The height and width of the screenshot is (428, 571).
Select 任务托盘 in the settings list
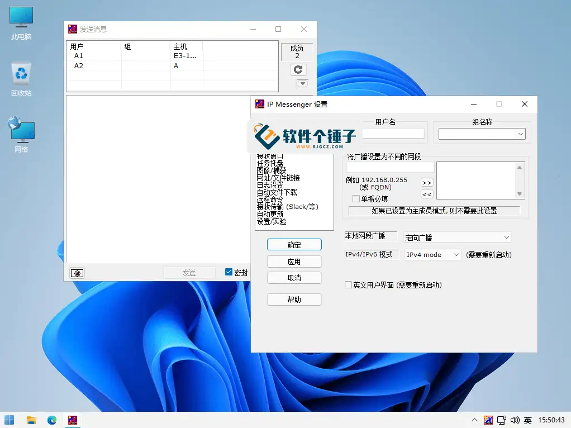270,163
